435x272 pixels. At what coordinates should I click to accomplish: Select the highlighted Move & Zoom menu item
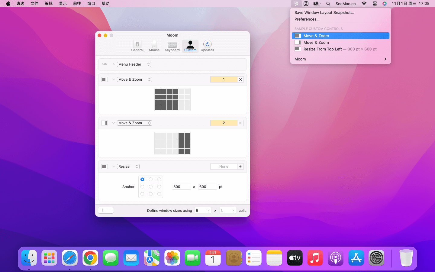click(x=340, y=36)
